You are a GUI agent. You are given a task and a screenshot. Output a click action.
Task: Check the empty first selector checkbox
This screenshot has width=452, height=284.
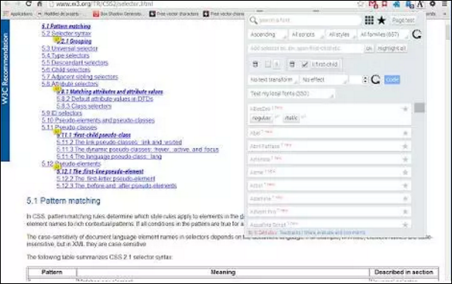pos(268,64)
